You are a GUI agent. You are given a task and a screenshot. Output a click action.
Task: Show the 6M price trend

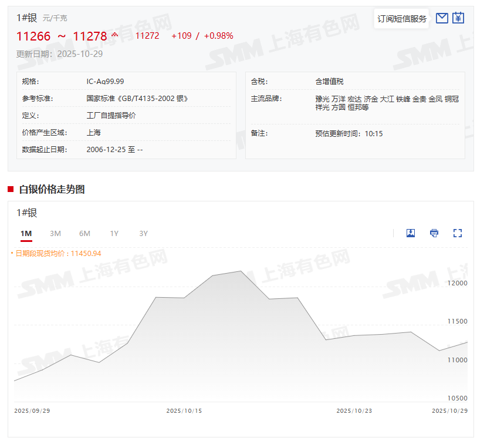(84, 234)
